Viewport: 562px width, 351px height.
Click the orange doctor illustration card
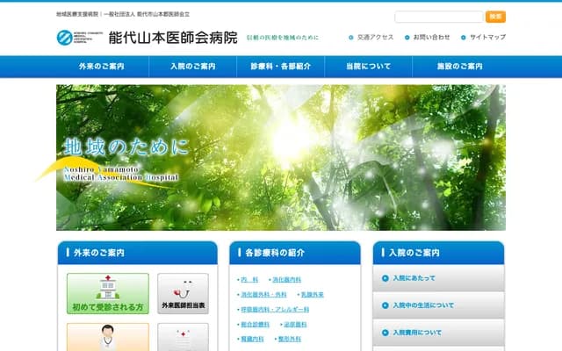107,337
